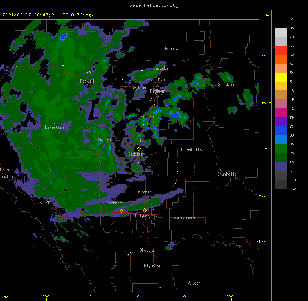Choose the orange 57–60 dBZ legend swatch
Screen dimensions: 308x301
[x=281, y=59]
